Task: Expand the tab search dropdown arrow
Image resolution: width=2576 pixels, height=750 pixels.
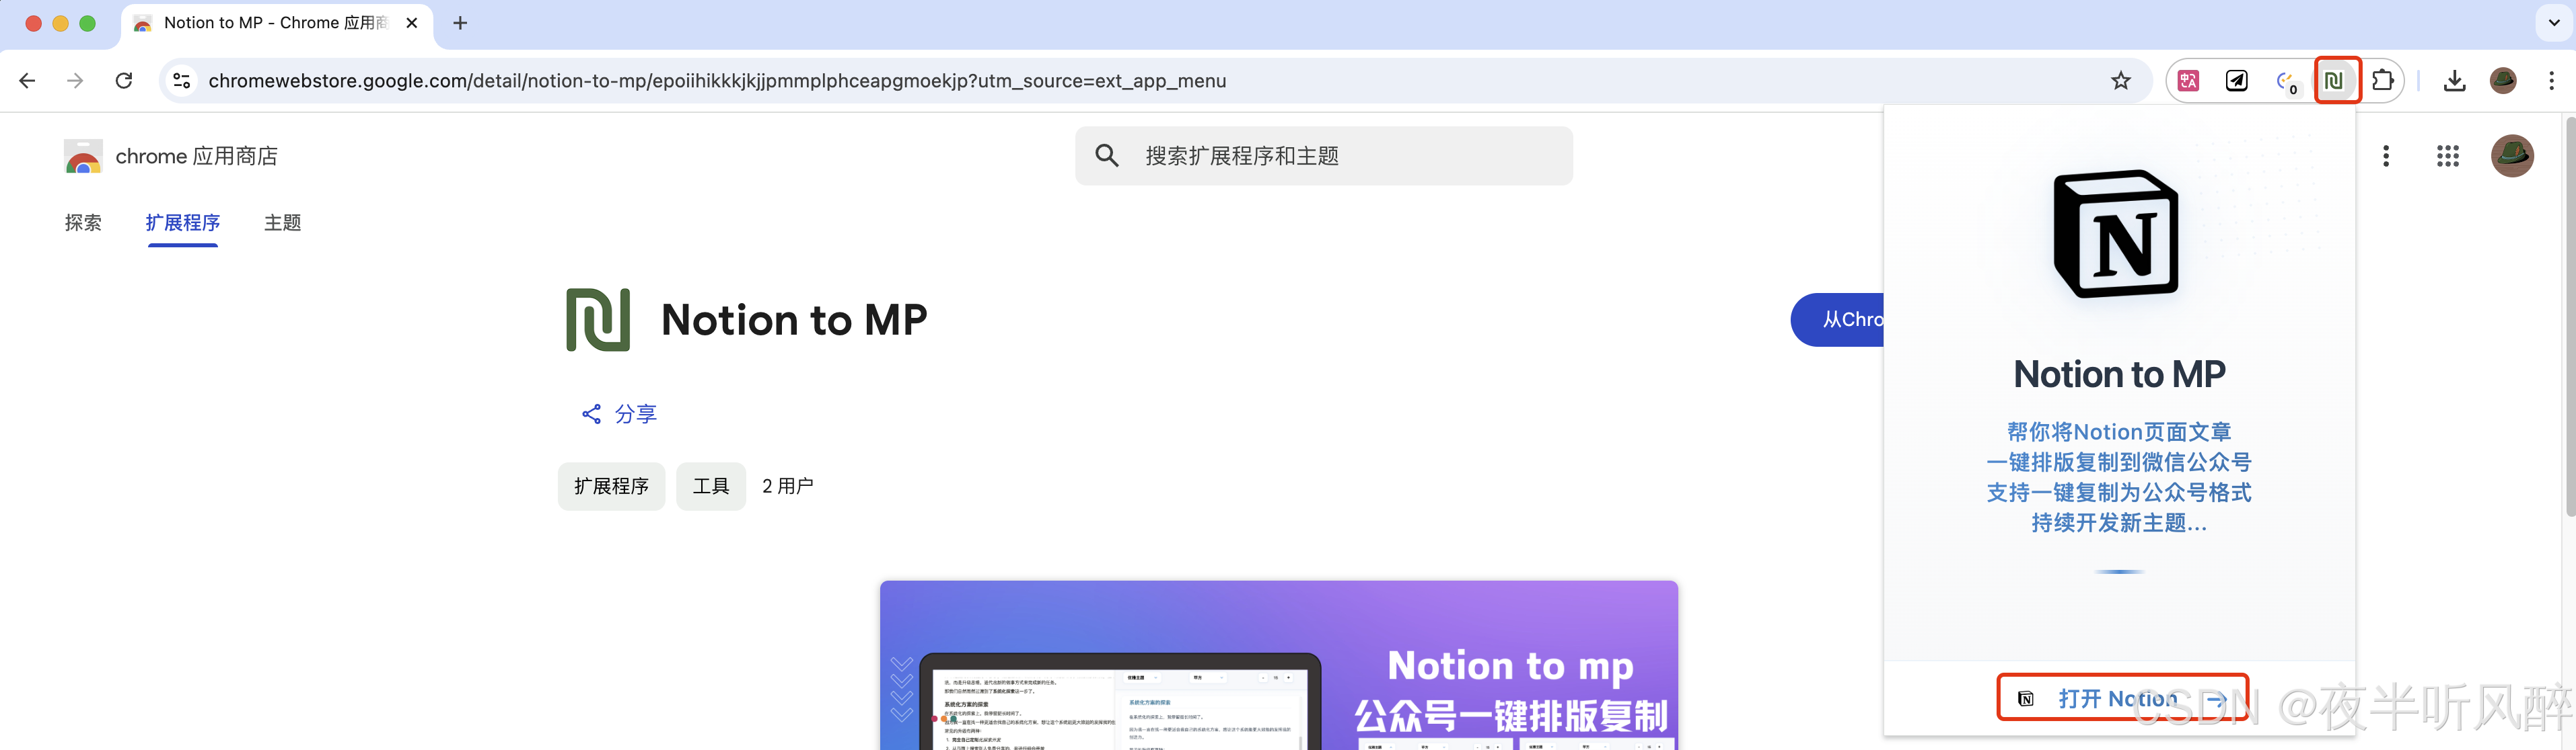Action: pyautogui.click(x=2554, y=23)
